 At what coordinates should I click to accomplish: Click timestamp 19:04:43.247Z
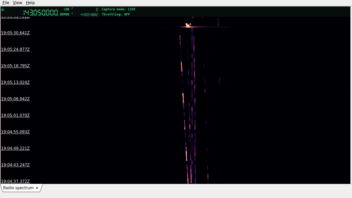coord(15,165)
